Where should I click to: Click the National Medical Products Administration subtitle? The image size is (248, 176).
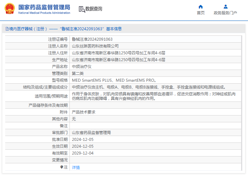[x=44, y=13]
